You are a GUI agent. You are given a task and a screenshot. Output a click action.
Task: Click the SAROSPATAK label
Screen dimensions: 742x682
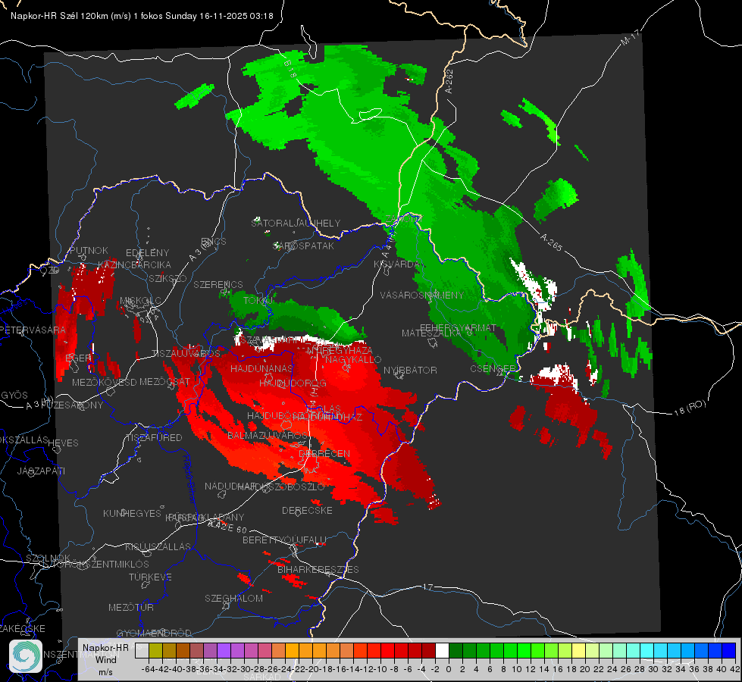click(304, 246)
